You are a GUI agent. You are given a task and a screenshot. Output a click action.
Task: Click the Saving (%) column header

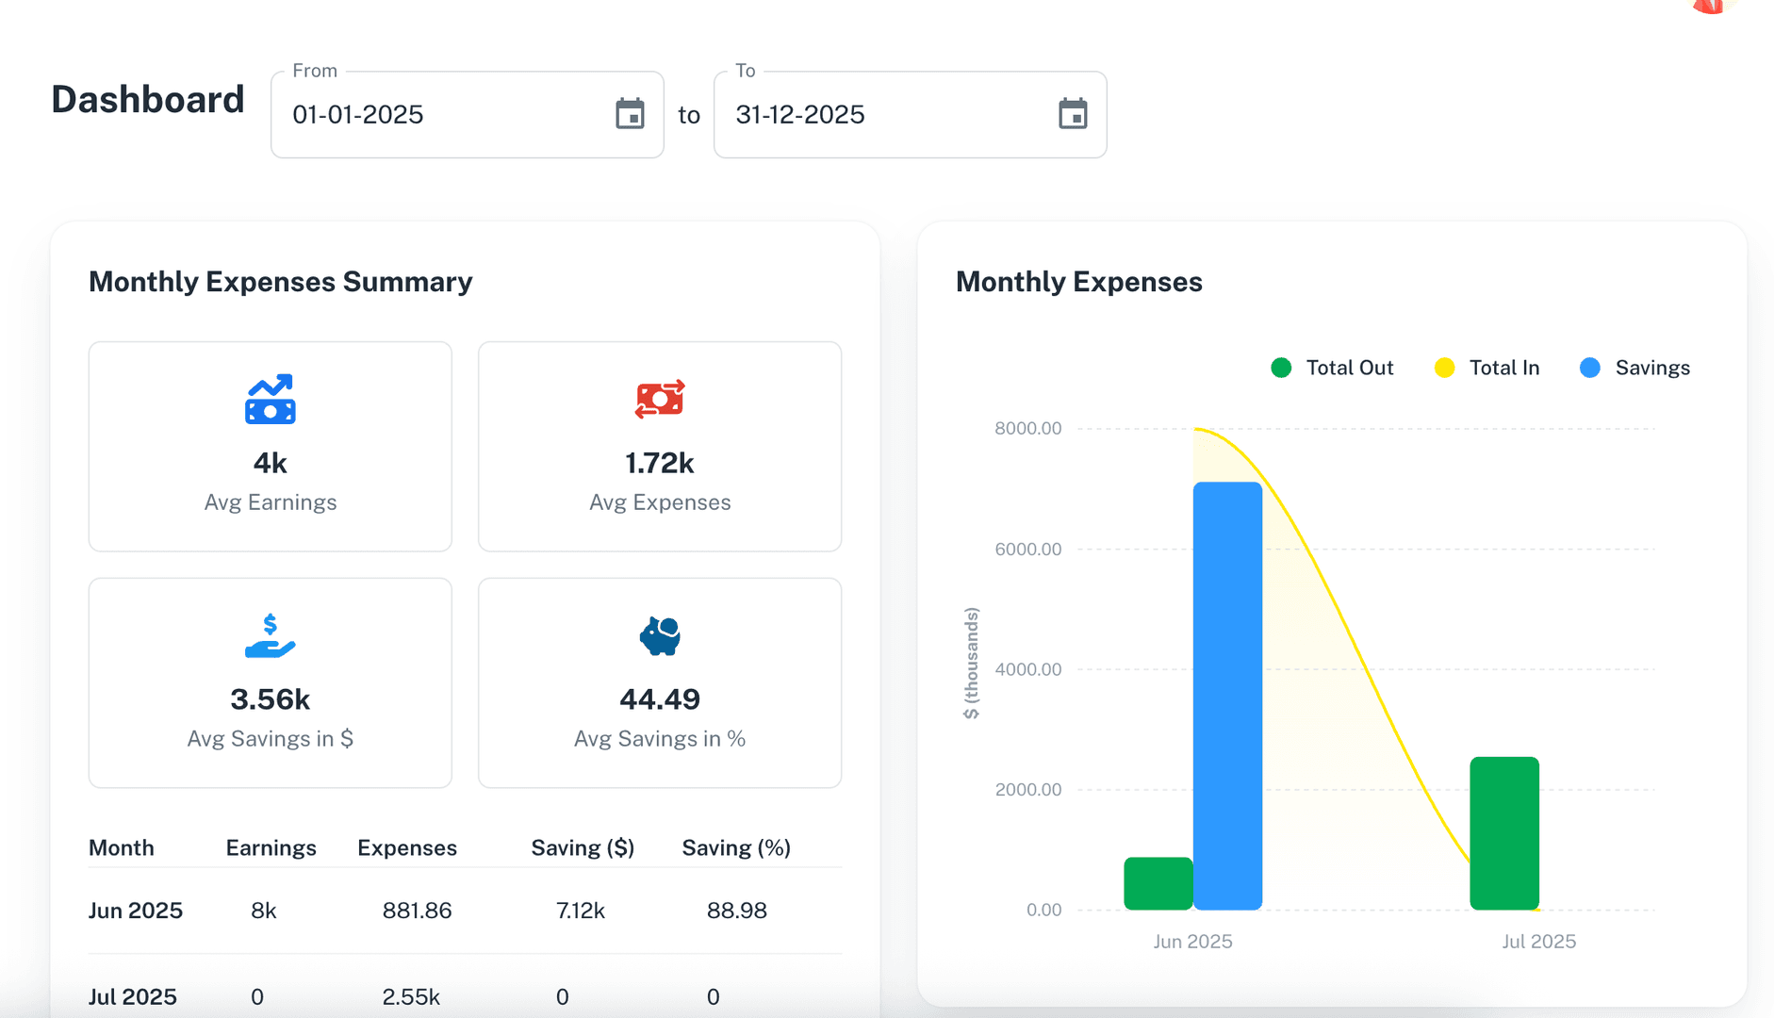(736, 847)
